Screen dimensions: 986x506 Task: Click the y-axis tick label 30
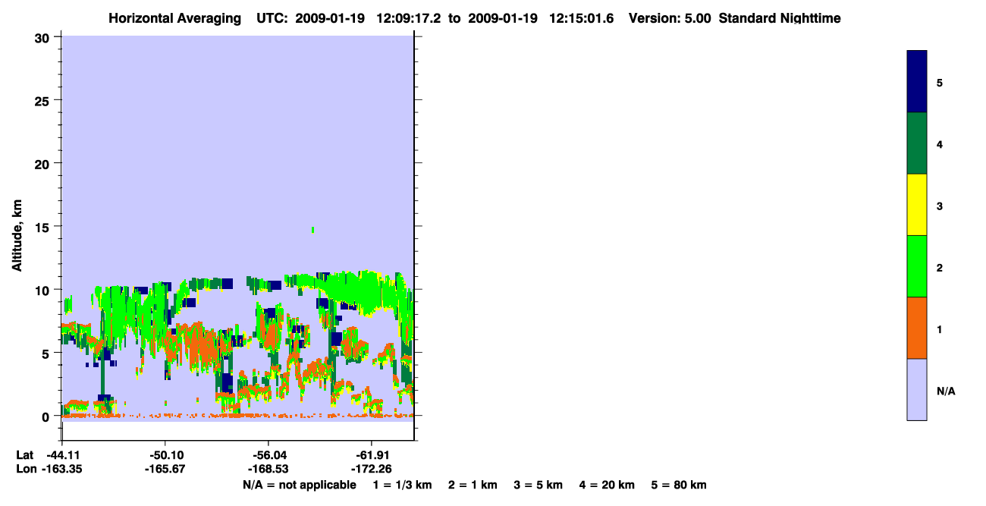pos(43,37)
